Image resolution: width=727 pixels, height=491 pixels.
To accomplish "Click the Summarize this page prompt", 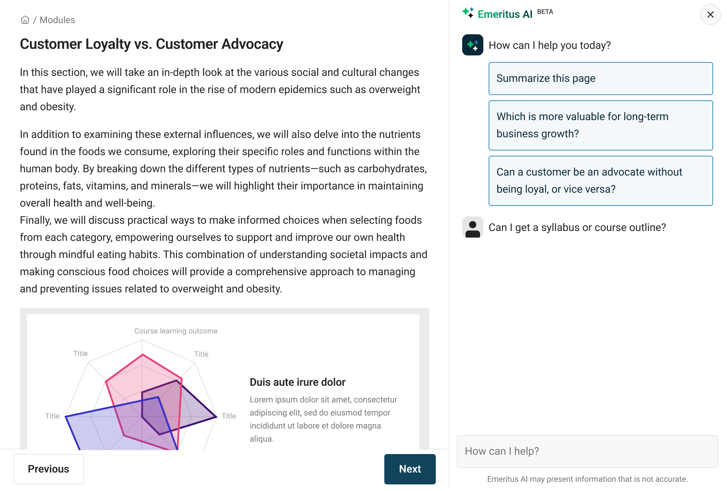I will click(601, 79).
